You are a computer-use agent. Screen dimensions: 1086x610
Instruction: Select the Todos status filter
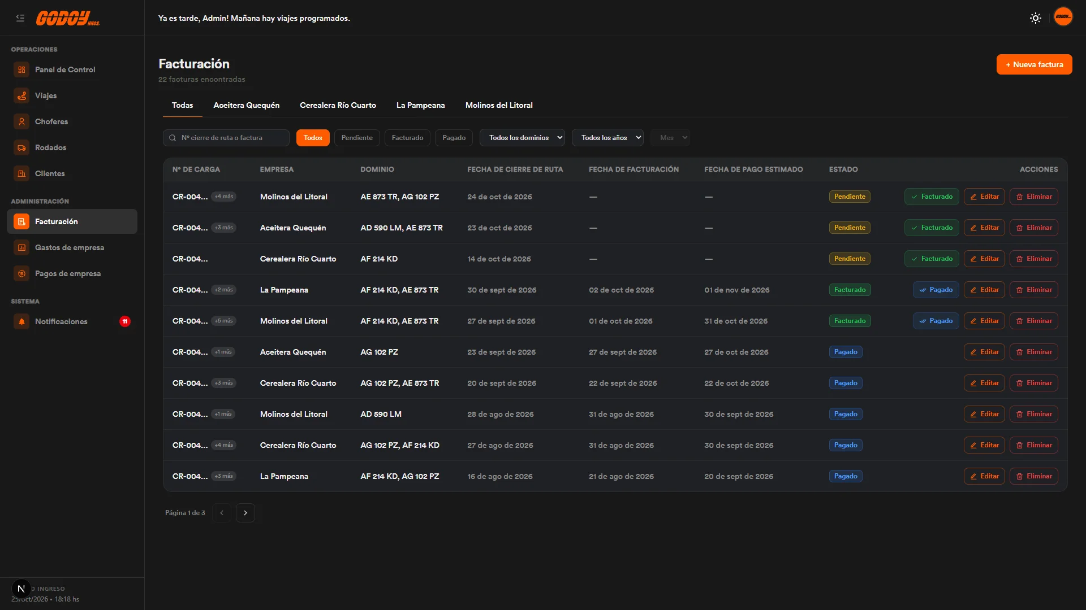tap(313, 138)
